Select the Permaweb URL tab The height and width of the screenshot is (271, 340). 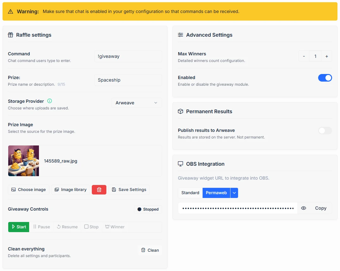[216, 193]
